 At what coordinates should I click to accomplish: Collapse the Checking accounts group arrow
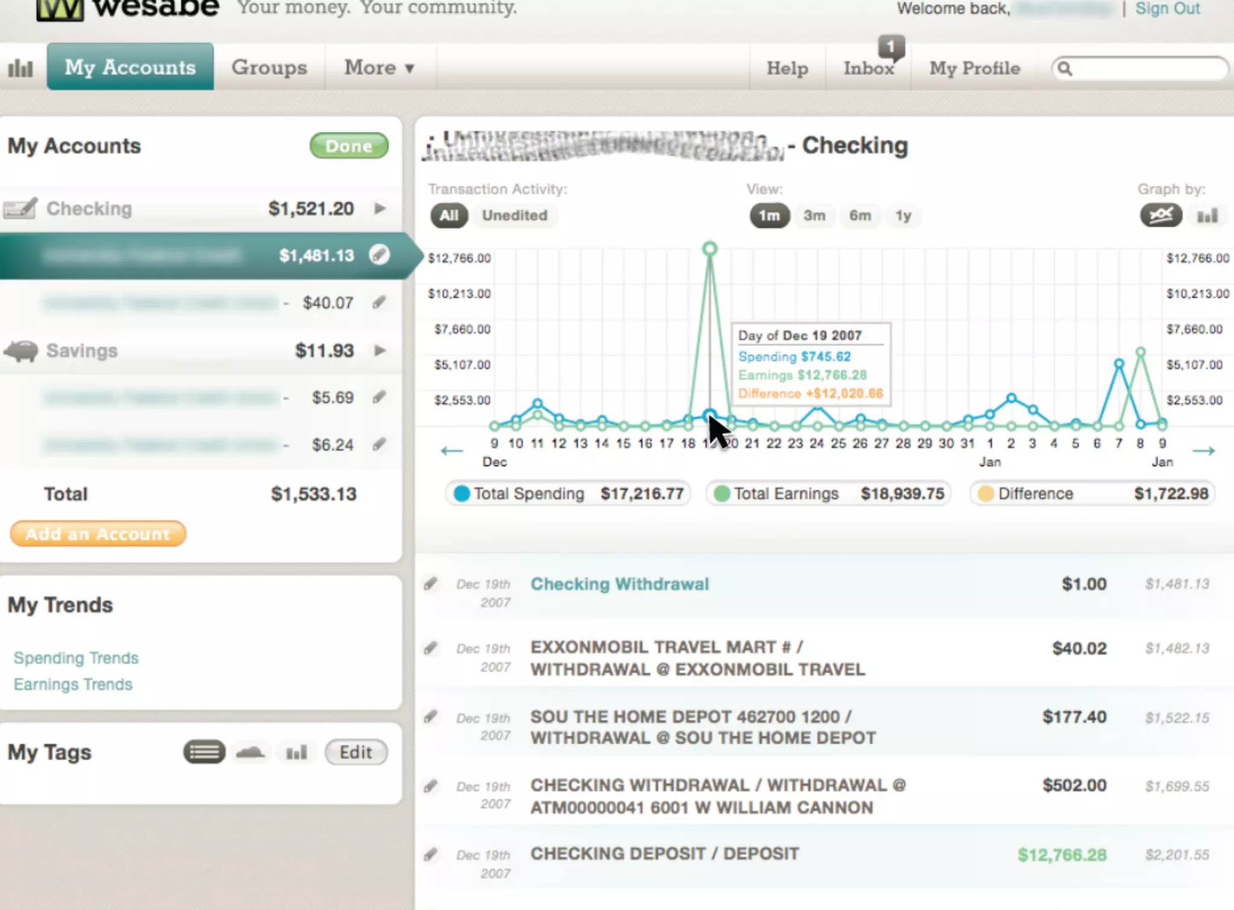pos(380,209)
